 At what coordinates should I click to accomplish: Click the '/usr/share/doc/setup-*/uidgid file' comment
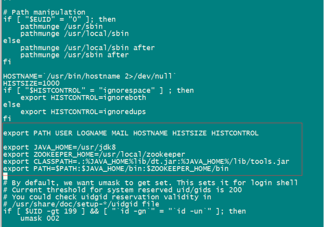coord(86,204)
